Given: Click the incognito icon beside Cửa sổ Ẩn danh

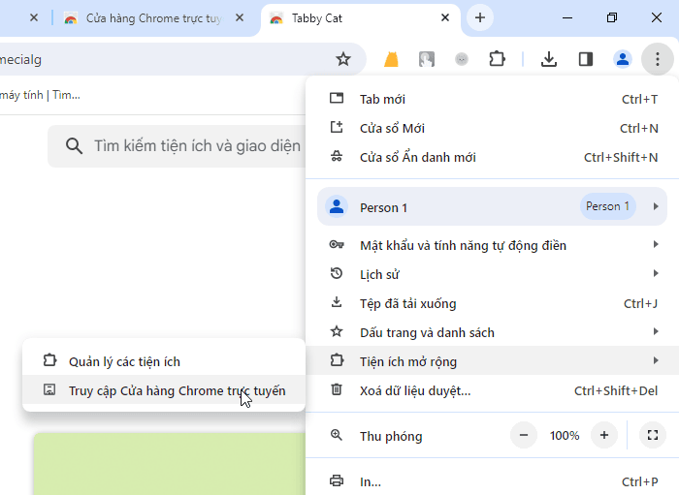Looking at the screenshot, I should tap(337, 157).
